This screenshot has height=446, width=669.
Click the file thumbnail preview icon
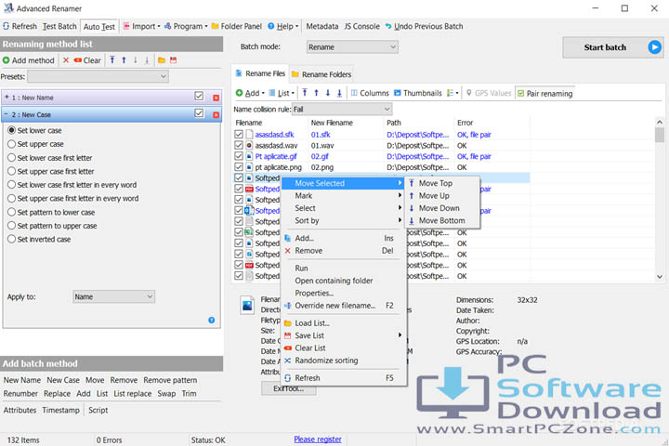[x=247, y=305]
